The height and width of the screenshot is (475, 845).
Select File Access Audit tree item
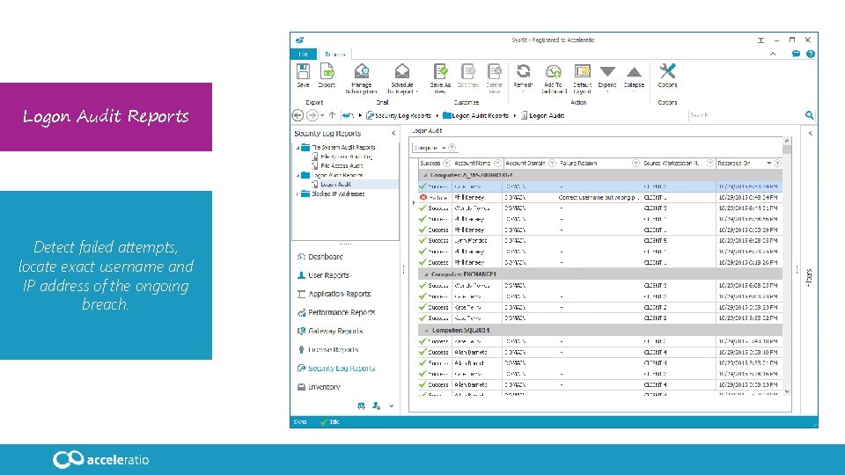pos(342,166)
